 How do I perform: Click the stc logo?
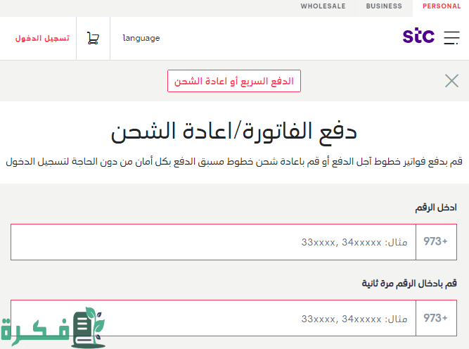(418, 36)
